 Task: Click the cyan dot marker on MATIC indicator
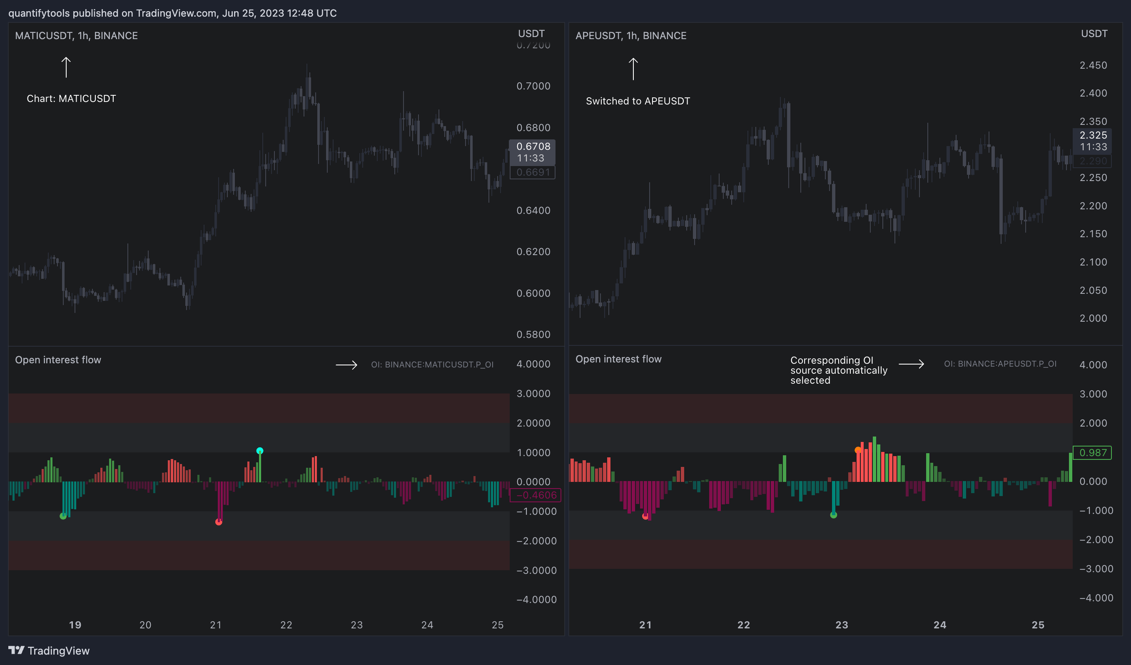[259, 451]
